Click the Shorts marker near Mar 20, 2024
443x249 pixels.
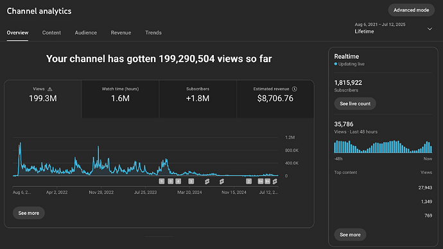click(x=207, y=181)
